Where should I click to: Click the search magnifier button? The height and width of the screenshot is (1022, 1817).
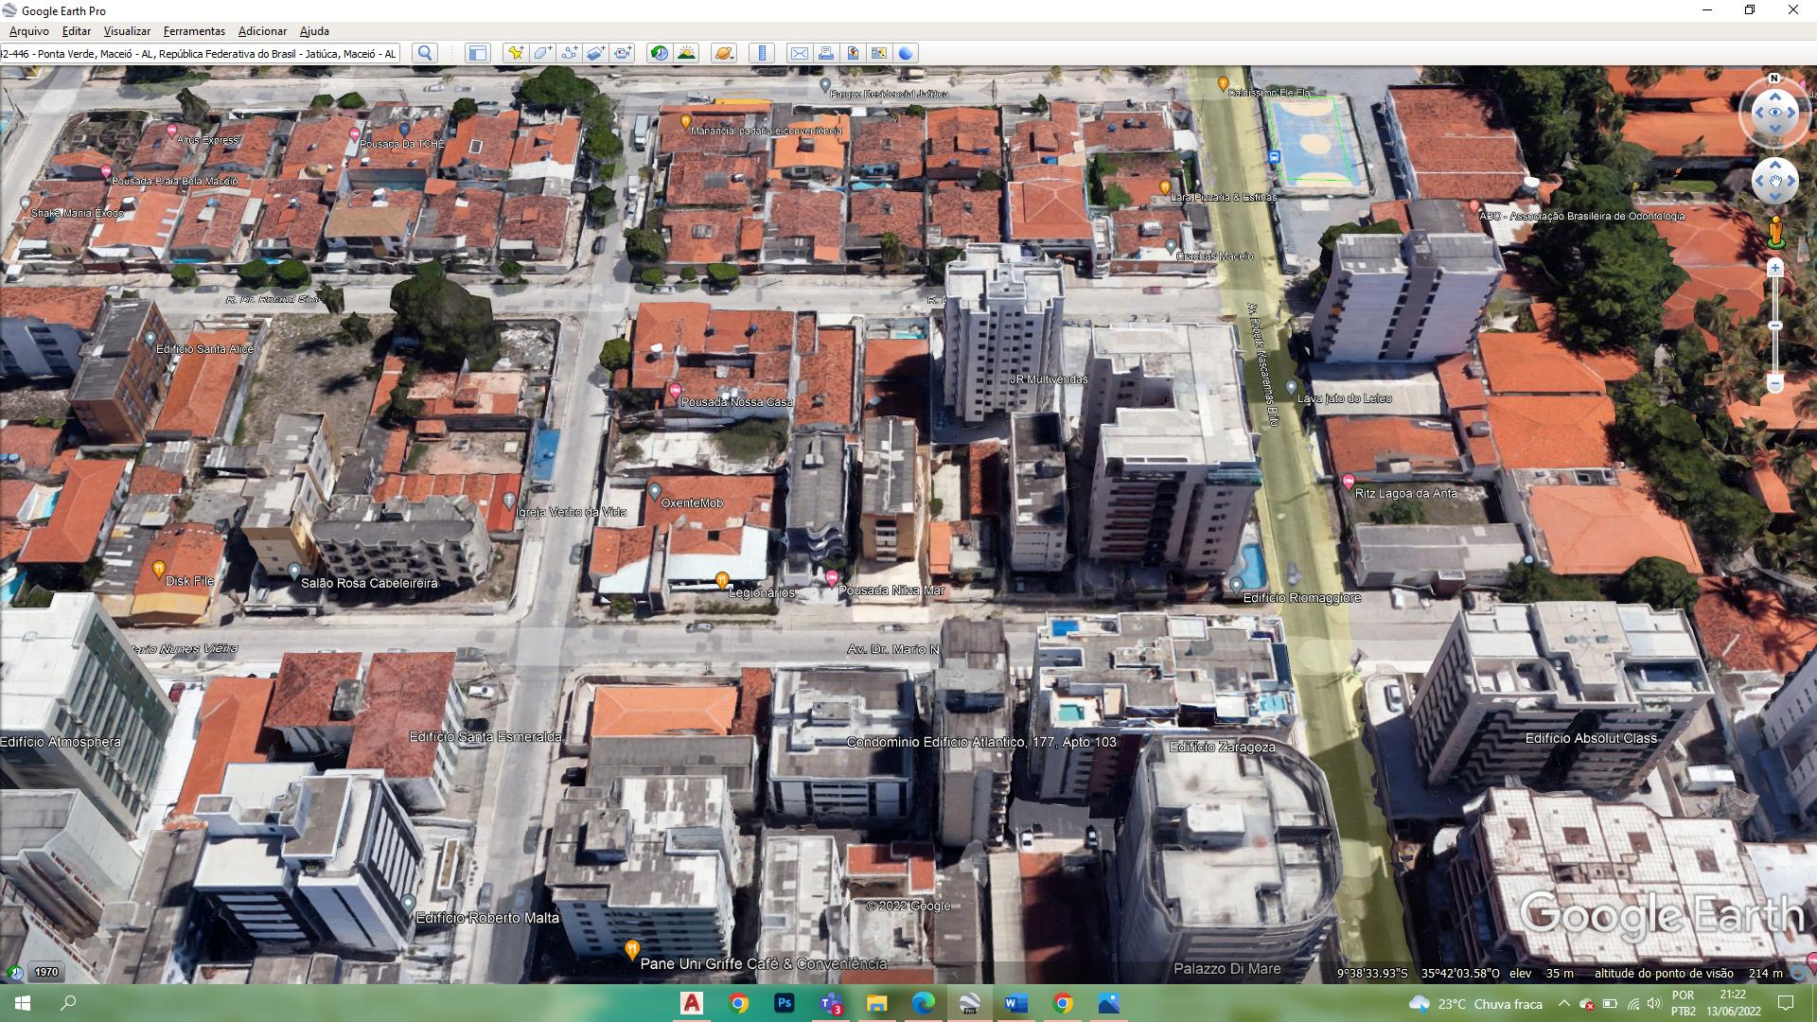(425, 53)
